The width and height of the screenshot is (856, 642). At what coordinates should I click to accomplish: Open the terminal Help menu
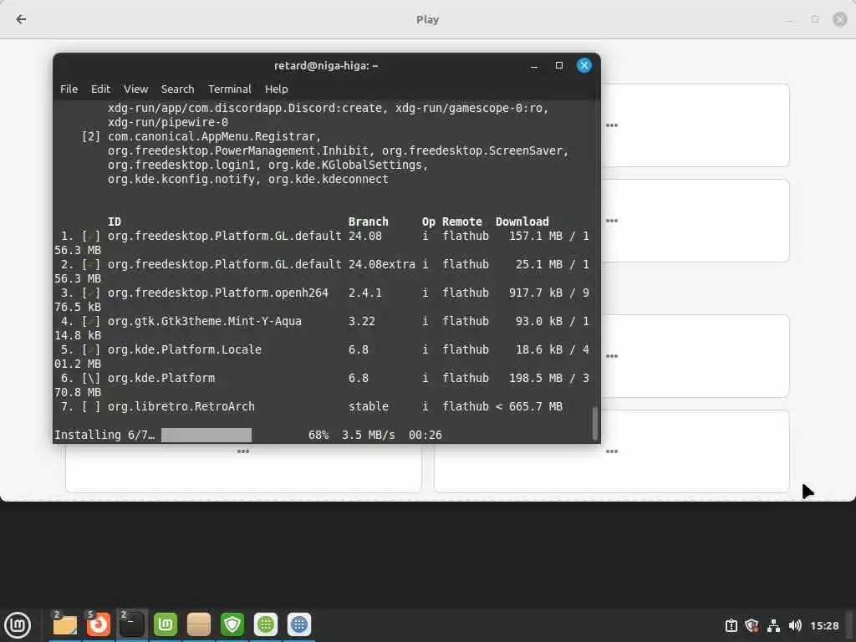pyautogui.click(x=276, y=89)
